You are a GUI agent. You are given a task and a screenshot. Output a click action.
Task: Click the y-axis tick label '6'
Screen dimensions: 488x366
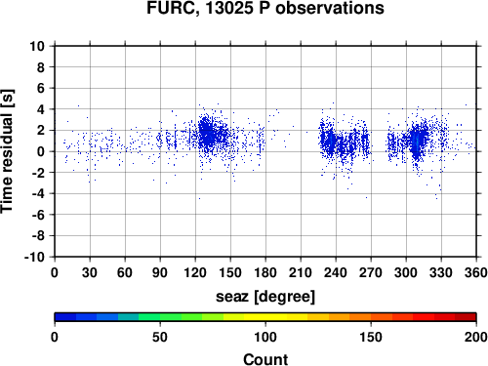coord(41,88)
